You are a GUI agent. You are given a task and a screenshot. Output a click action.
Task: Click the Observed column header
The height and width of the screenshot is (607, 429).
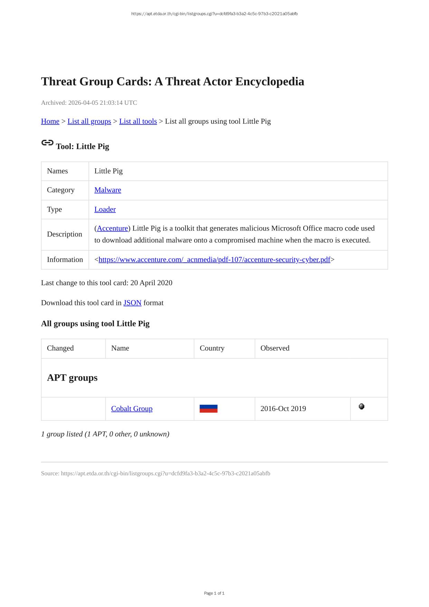coord(275,348)
